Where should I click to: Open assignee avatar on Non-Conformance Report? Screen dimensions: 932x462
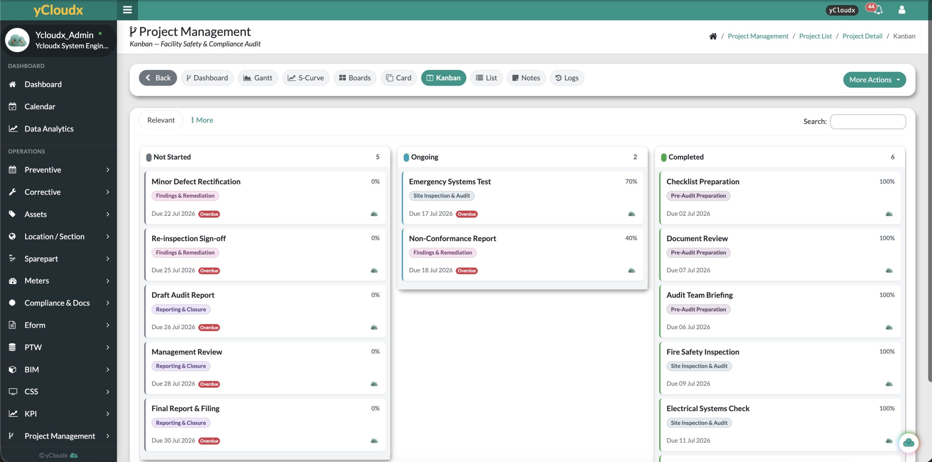(632, 270)
